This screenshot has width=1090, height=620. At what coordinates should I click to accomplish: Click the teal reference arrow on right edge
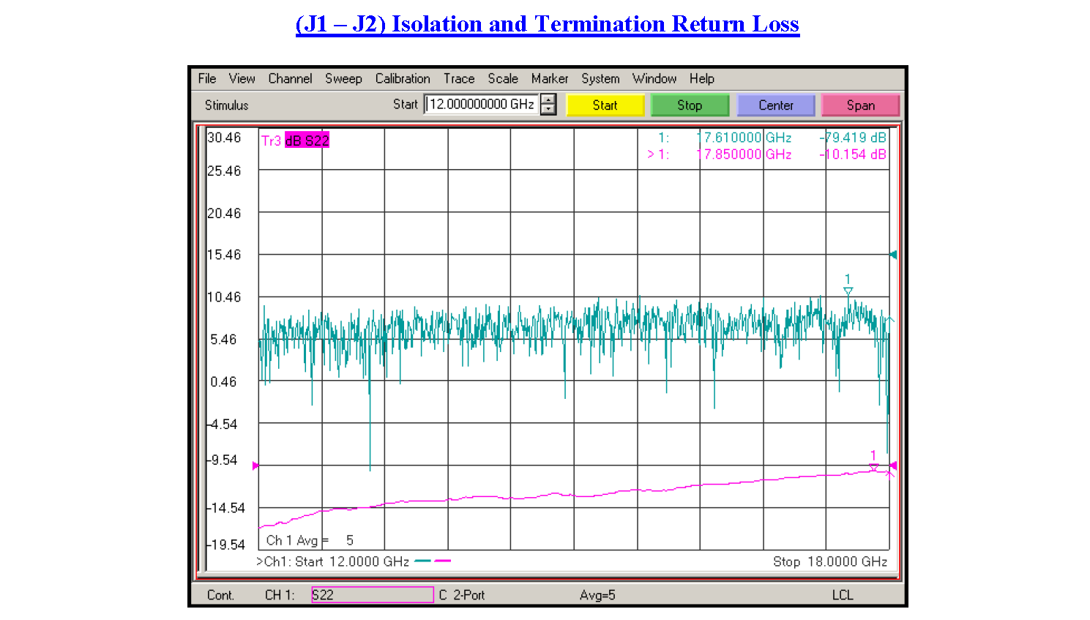pyautogui.click(x=893, y=255)
